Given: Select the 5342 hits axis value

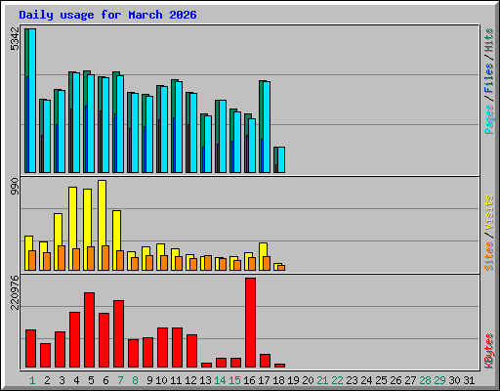Looking at the screenshot, I should [x=15, y=39].
